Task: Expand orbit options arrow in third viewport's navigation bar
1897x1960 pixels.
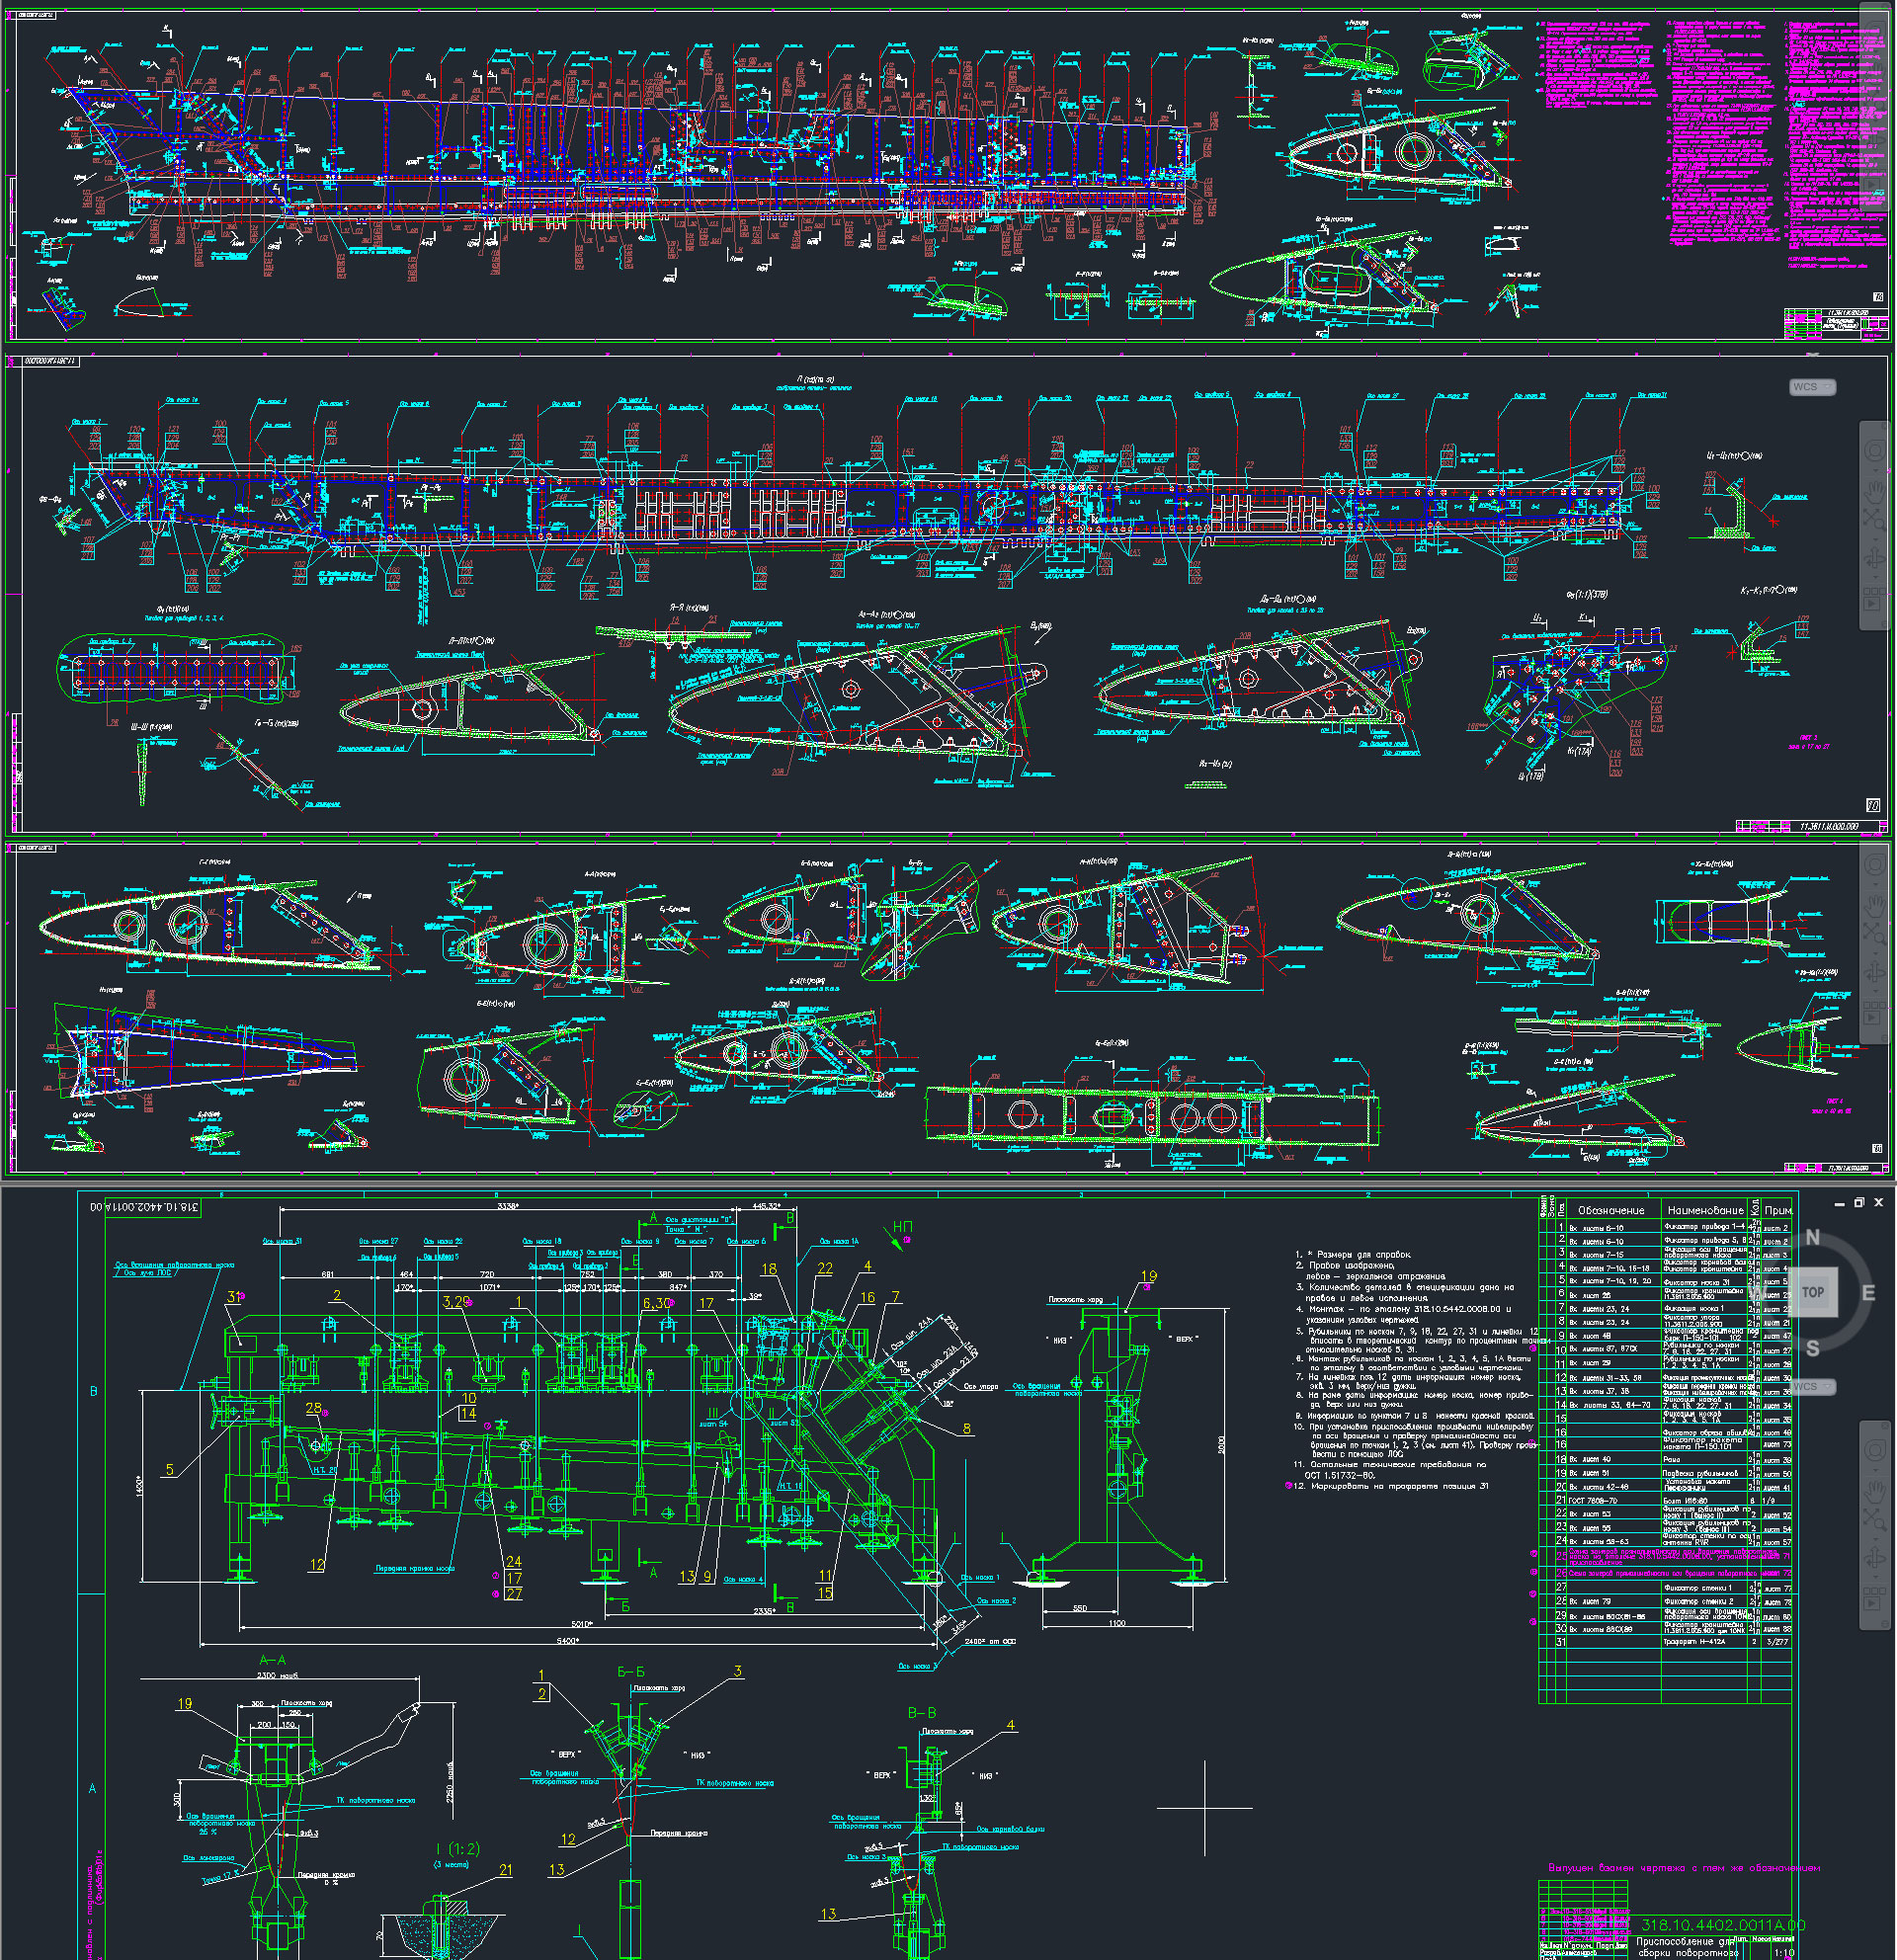Action: [1876, 991]
